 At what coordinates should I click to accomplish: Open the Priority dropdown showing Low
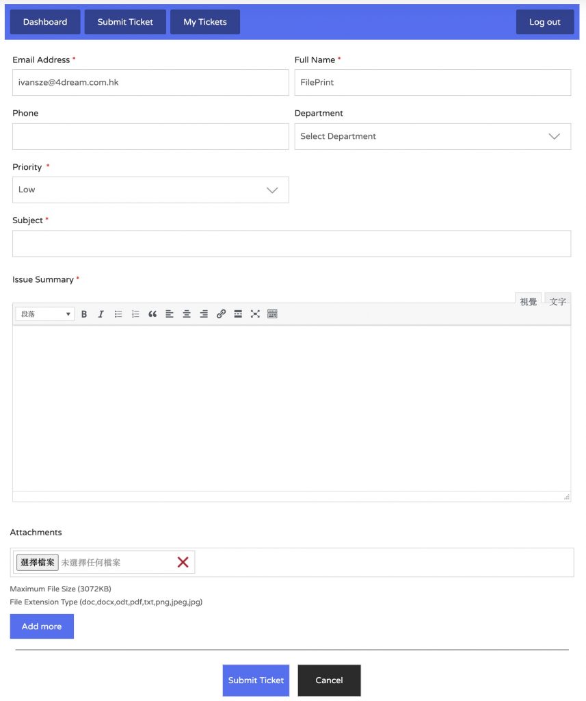point(150,190)
